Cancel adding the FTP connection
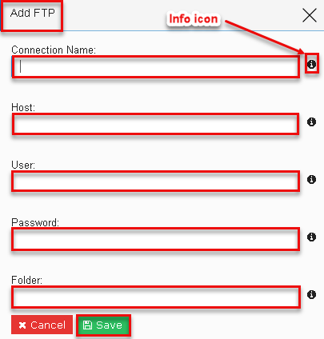This screenshot has width=324, height=339. 42,325
